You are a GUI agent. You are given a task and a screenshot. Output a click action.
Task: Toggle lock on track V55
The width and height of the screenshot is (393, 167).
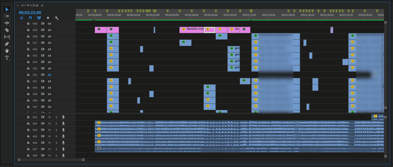(x=28, y=56)
